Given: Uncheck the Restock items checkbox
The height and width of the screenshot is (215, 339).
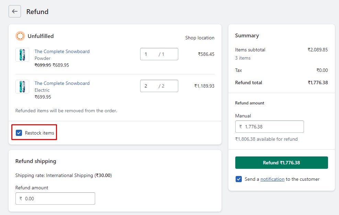Looking at the screenshot, I should pos(19,133).
